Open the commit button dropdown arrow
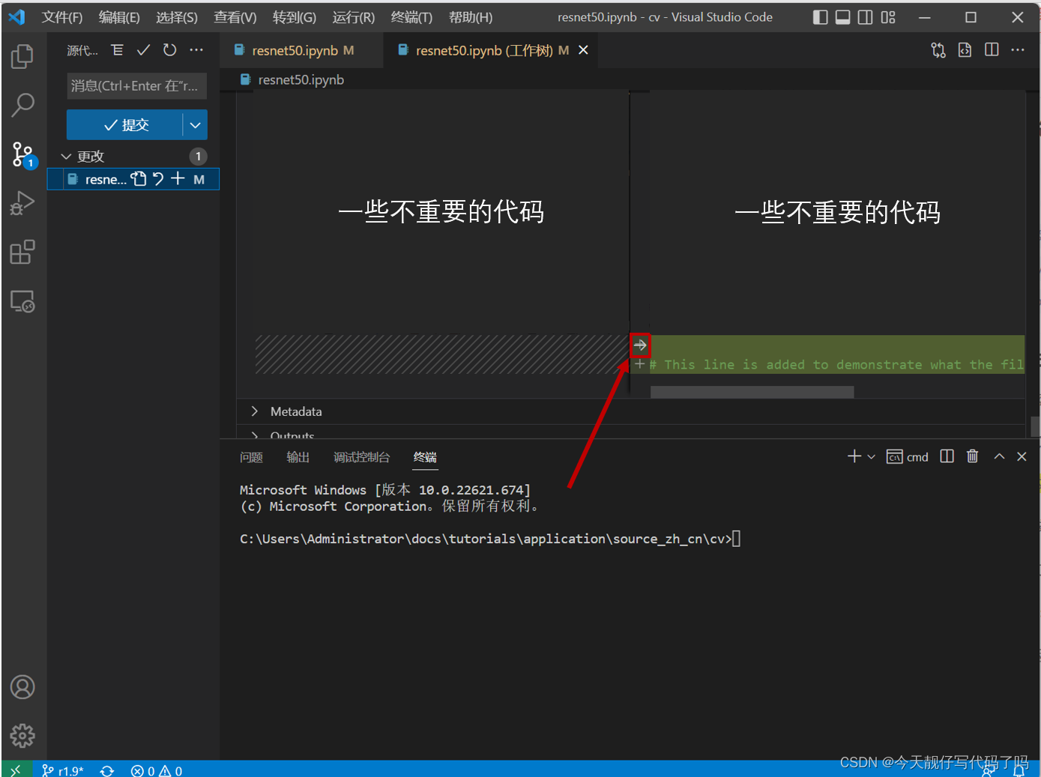This screenshot has width=1041, height=777. 195,125
